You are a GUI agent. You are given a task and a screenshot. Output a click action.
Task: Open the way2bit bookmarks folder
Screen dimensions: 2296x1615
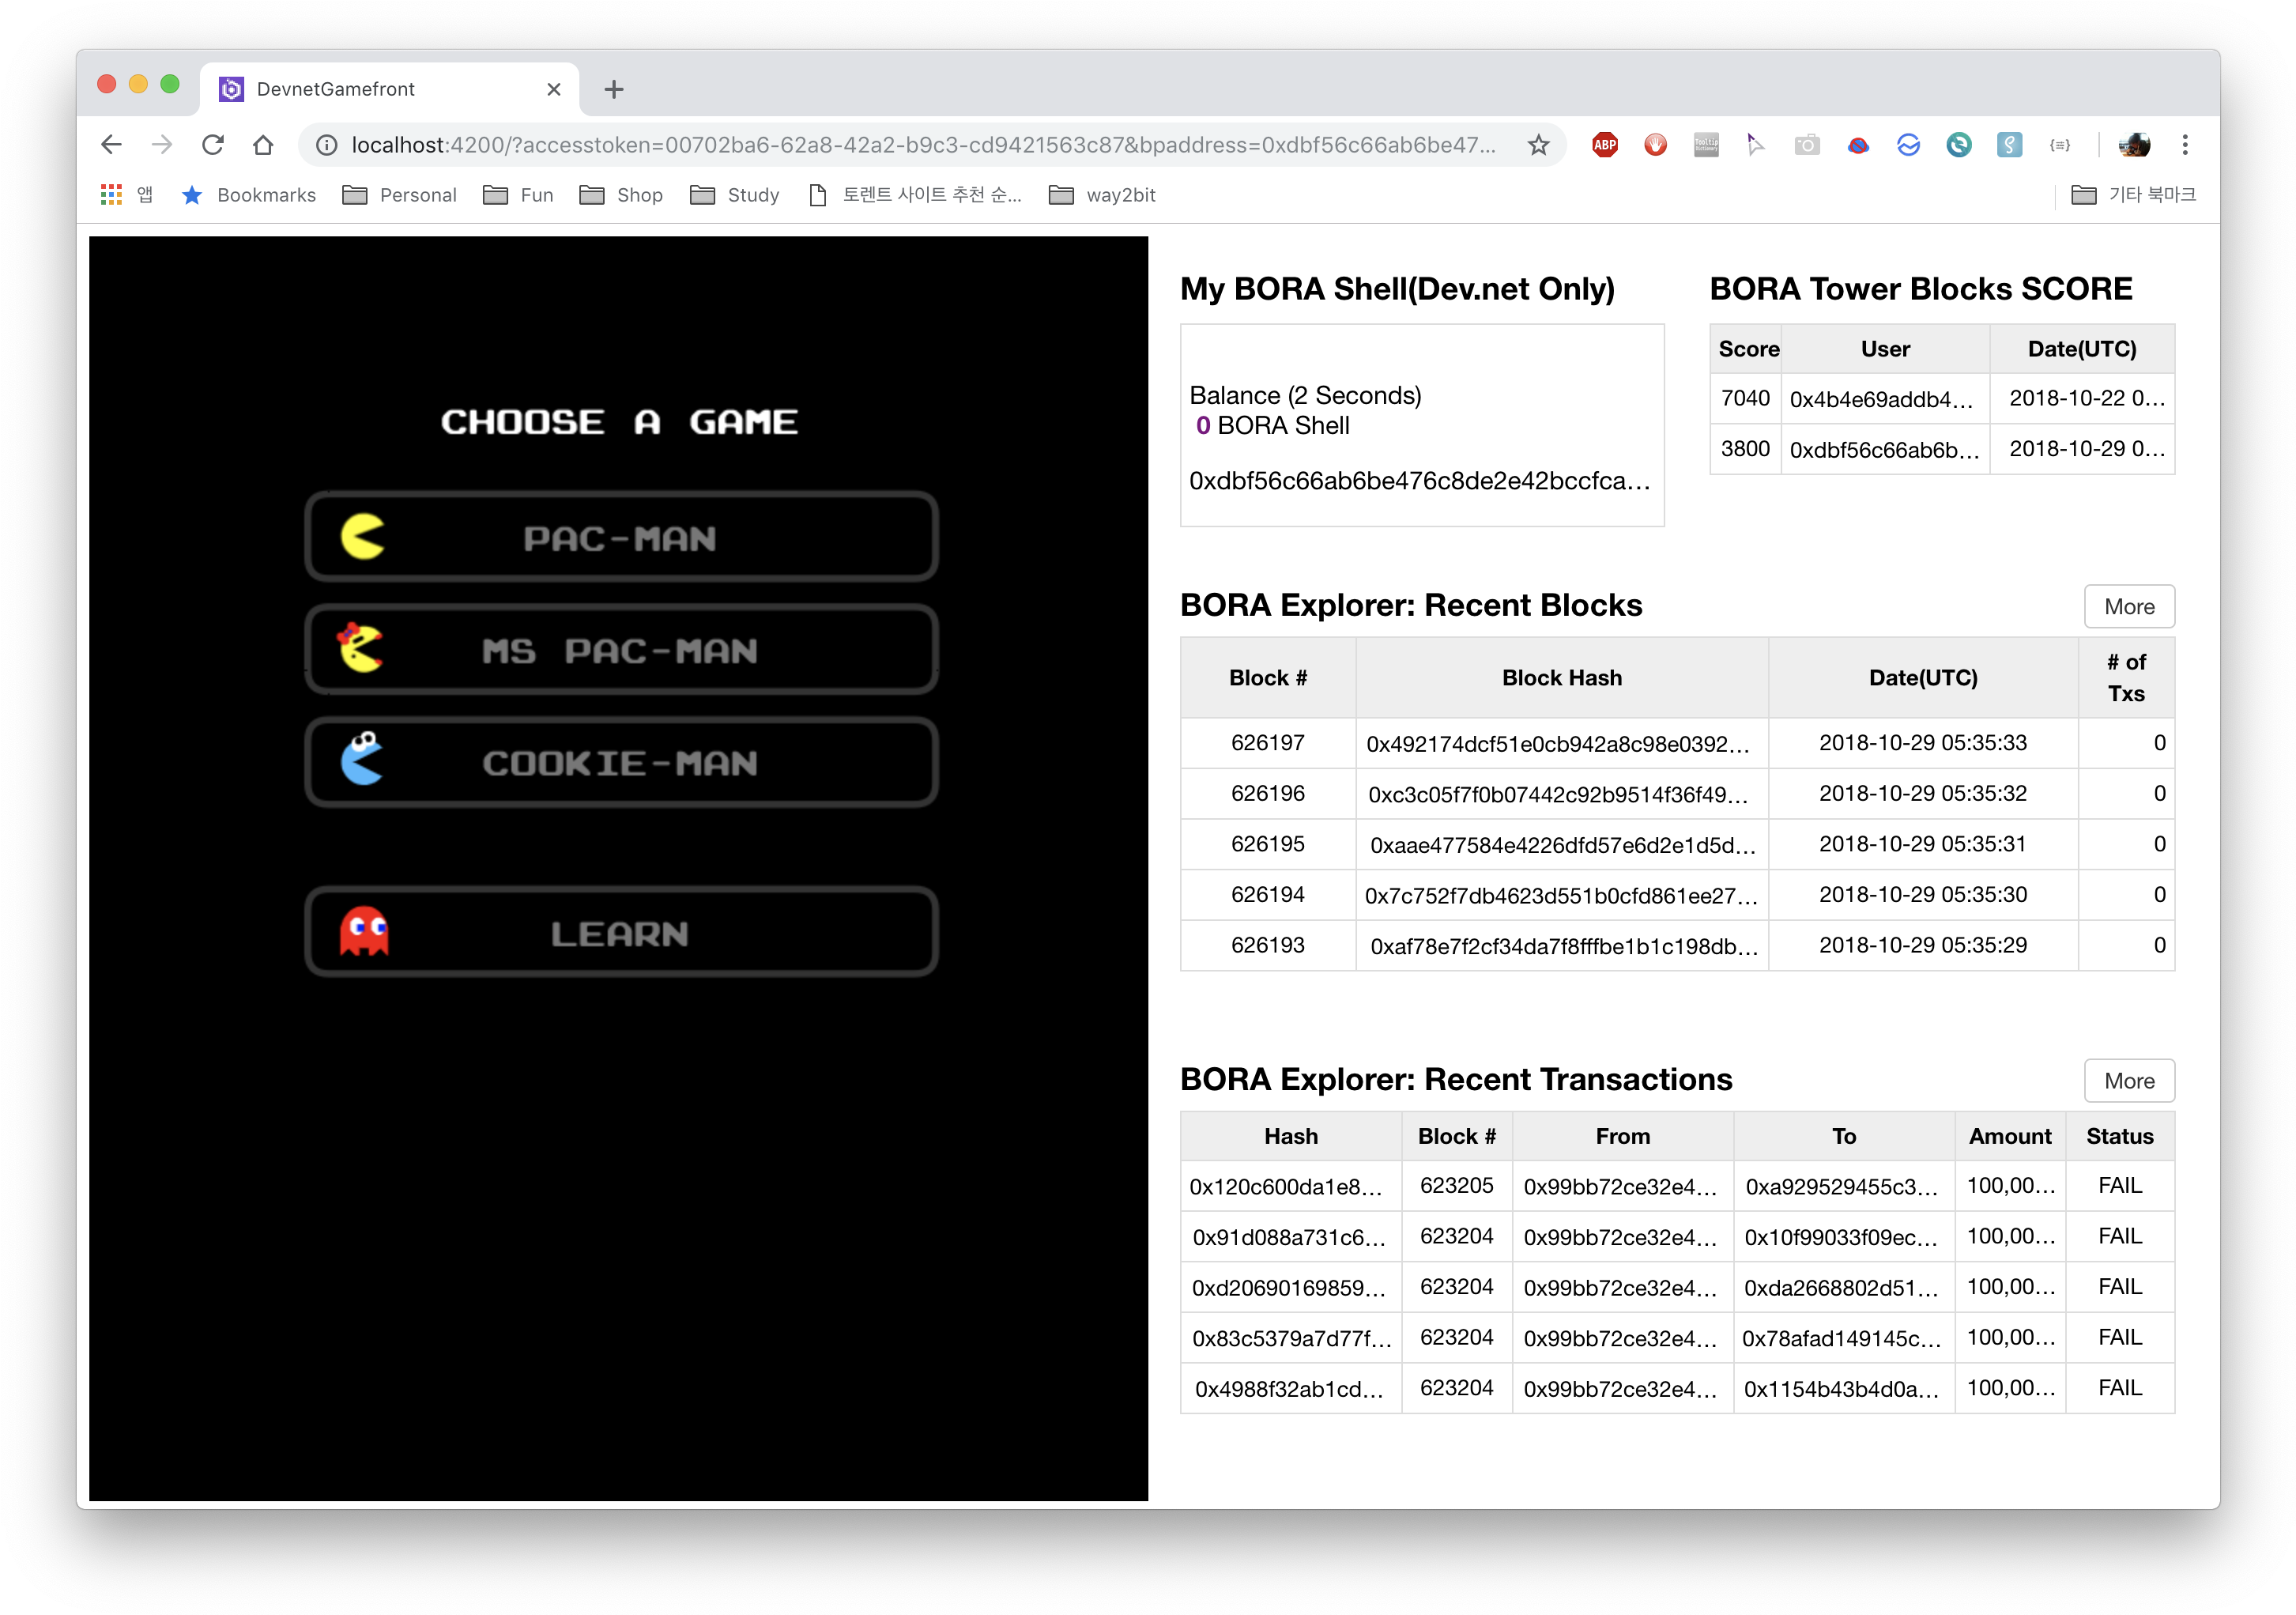(1102, 195)
